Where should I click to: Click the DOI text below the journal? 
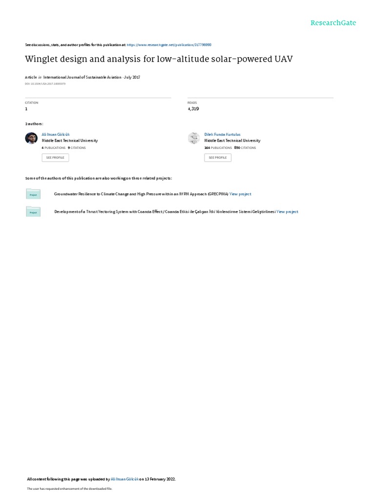[x=45, y=84]
